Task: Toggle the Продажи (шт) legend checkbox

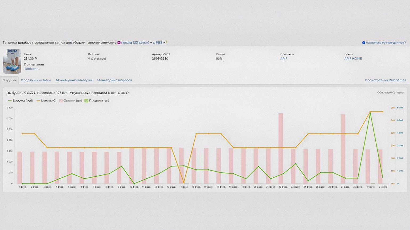Action: [x=86, y=101]
